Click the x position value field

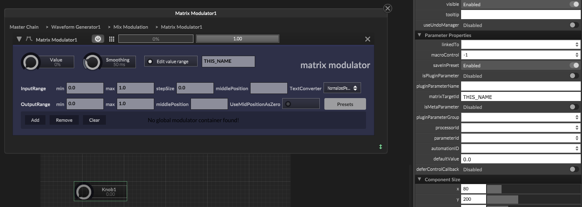pos(474,189)
